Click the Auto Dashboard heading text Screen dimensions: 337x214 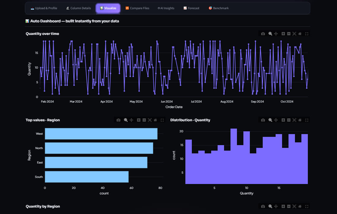75,21
